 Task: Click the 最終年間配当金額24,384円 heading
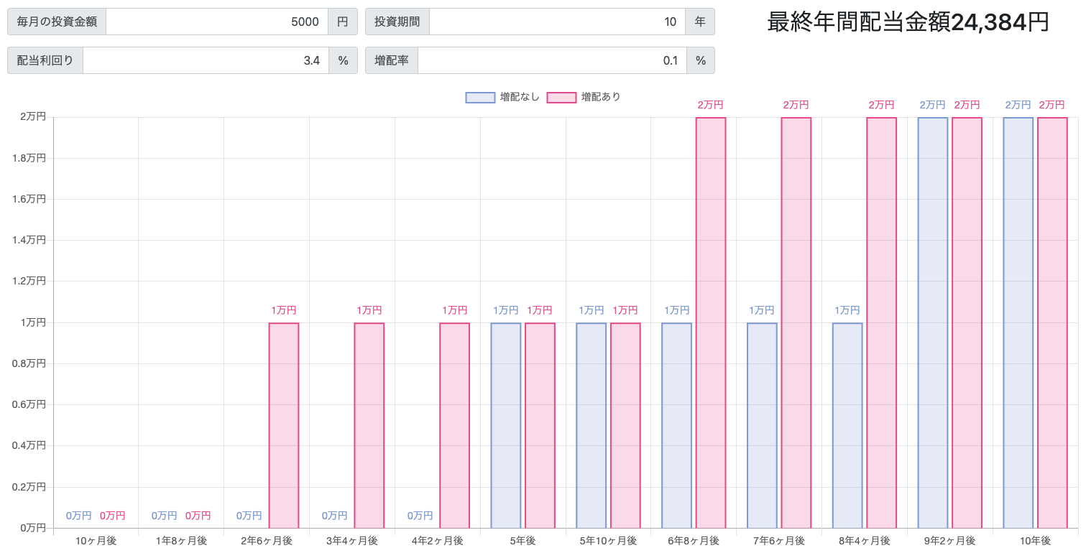point(906,22)
